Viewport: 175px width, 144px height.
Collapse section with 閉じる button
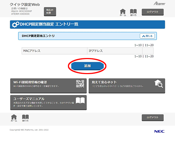point(147,36)
